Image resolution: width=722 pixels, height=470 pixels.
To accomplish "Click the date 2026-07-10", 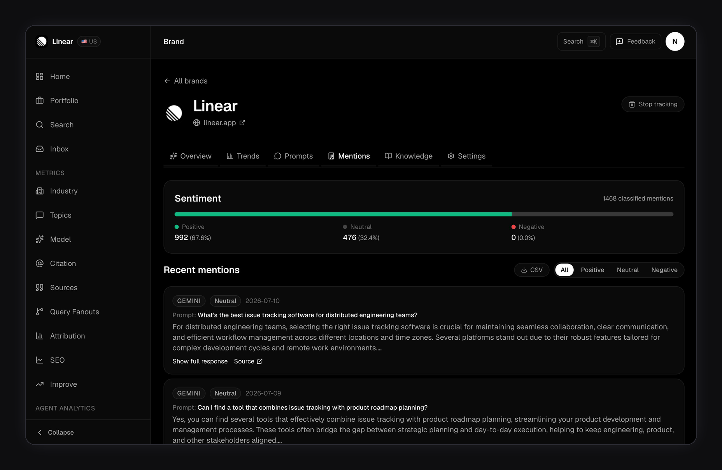I will [263, 301].
